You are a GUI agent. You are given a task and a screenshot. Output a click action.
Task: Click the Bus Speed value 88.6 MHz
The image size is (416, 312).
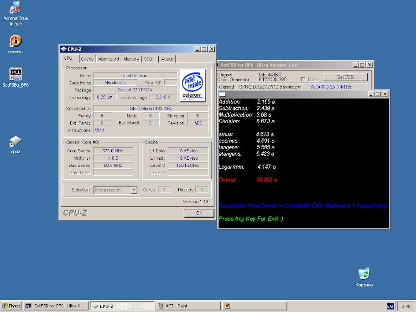pos(113,165)
